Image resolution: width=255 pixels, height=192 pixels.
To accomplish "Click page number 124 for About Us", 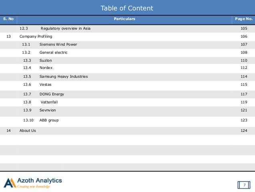I will (x=244, y=131).
